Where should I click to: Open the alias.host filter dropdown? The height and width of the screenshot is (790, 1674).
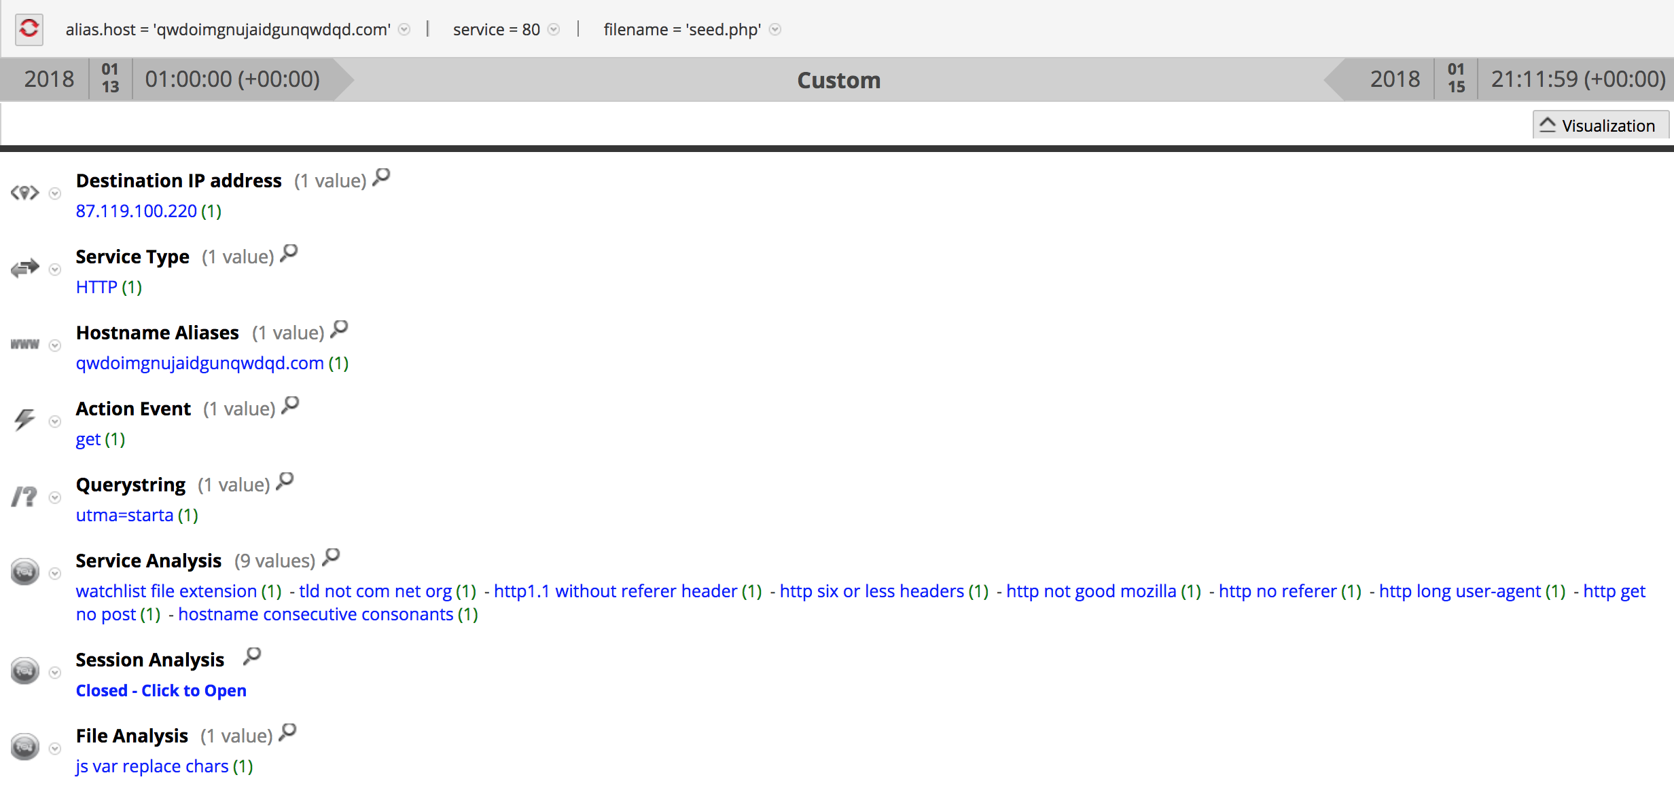tap(404, 30)
